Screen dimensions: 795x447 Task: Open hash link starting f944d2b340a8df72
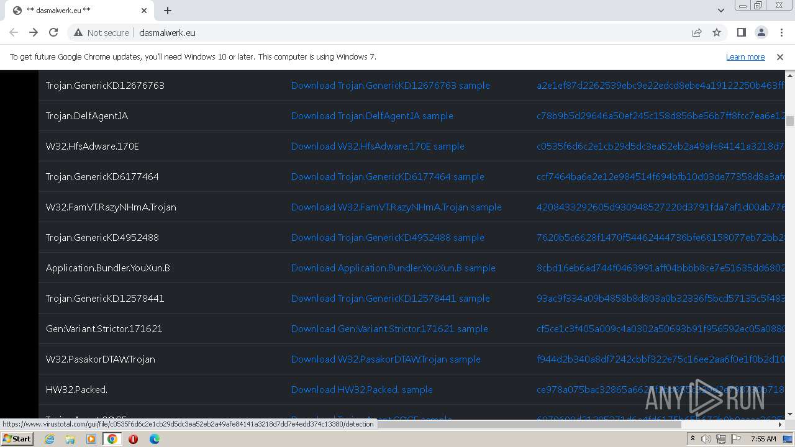point(660,359)
